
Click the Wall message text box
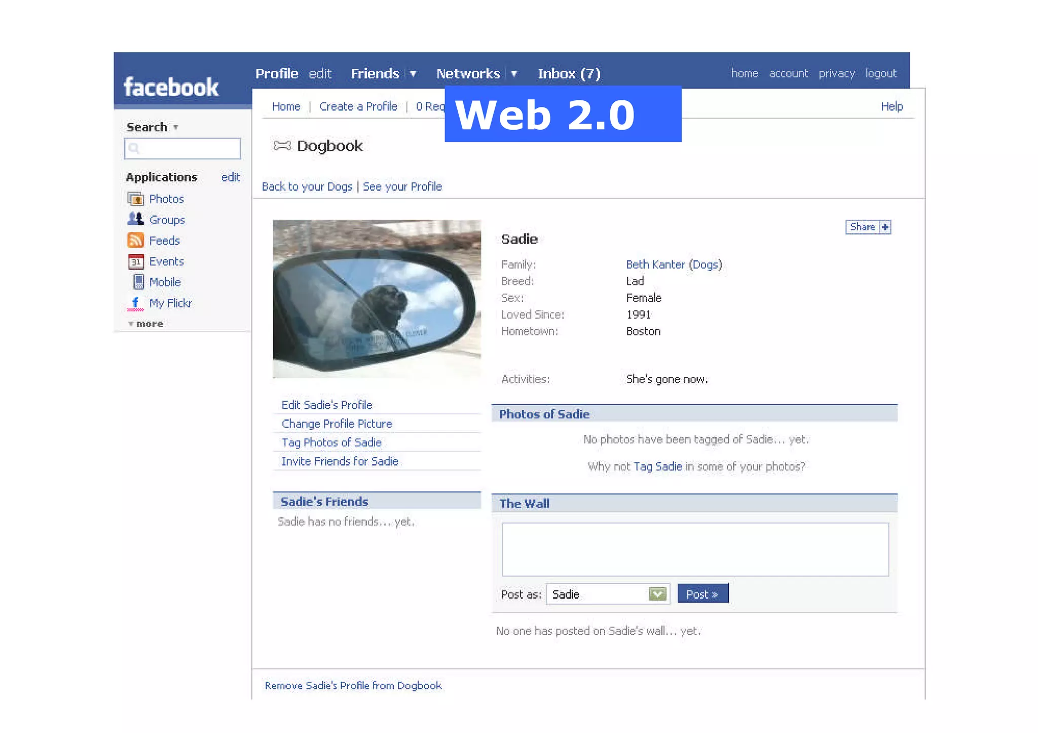click(x=695, y=549)
